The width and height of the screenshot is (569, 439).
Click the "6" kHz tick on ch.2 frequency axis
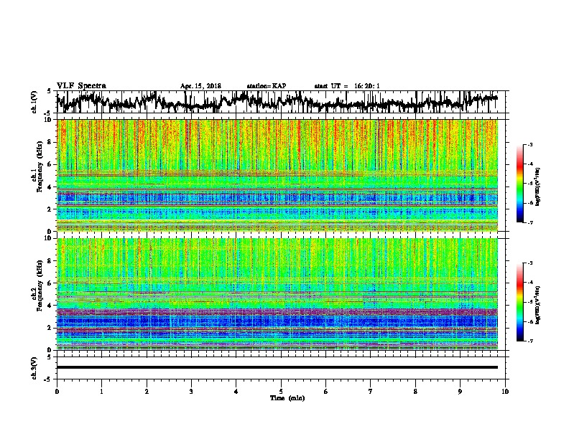pyautogui.click(x=50, y=283)
